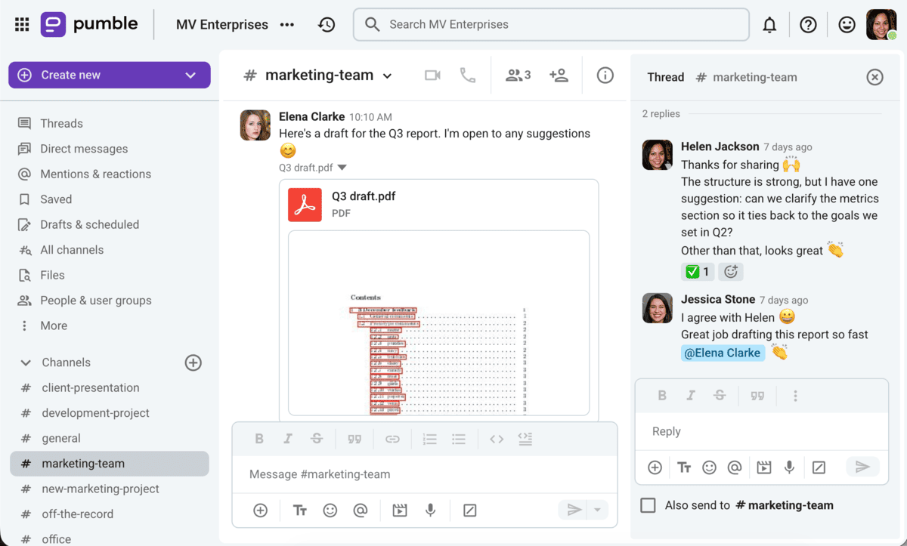
Task: Expand the Create new dropdown
Action: (190, 75)
